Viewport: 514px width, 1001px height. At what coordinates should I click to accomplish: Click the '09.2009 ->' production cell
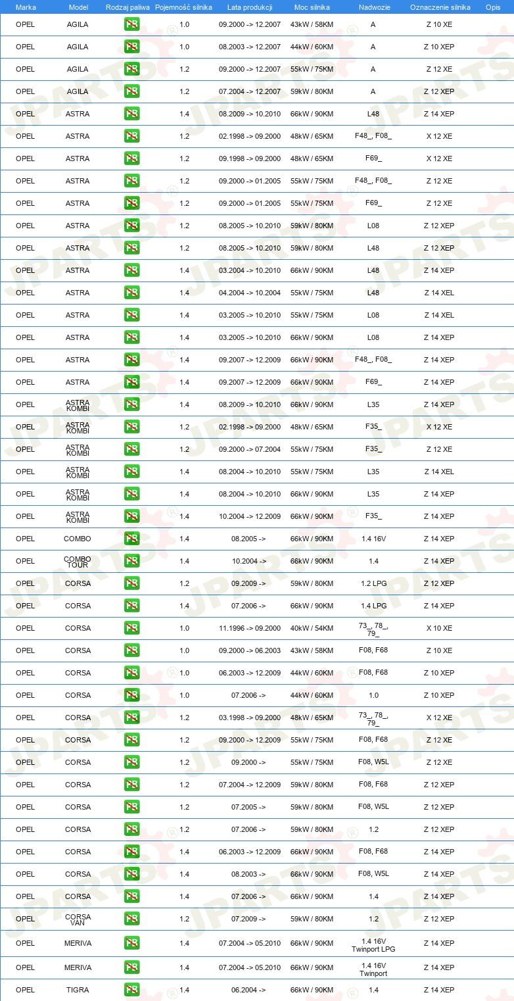click(248, 583)
